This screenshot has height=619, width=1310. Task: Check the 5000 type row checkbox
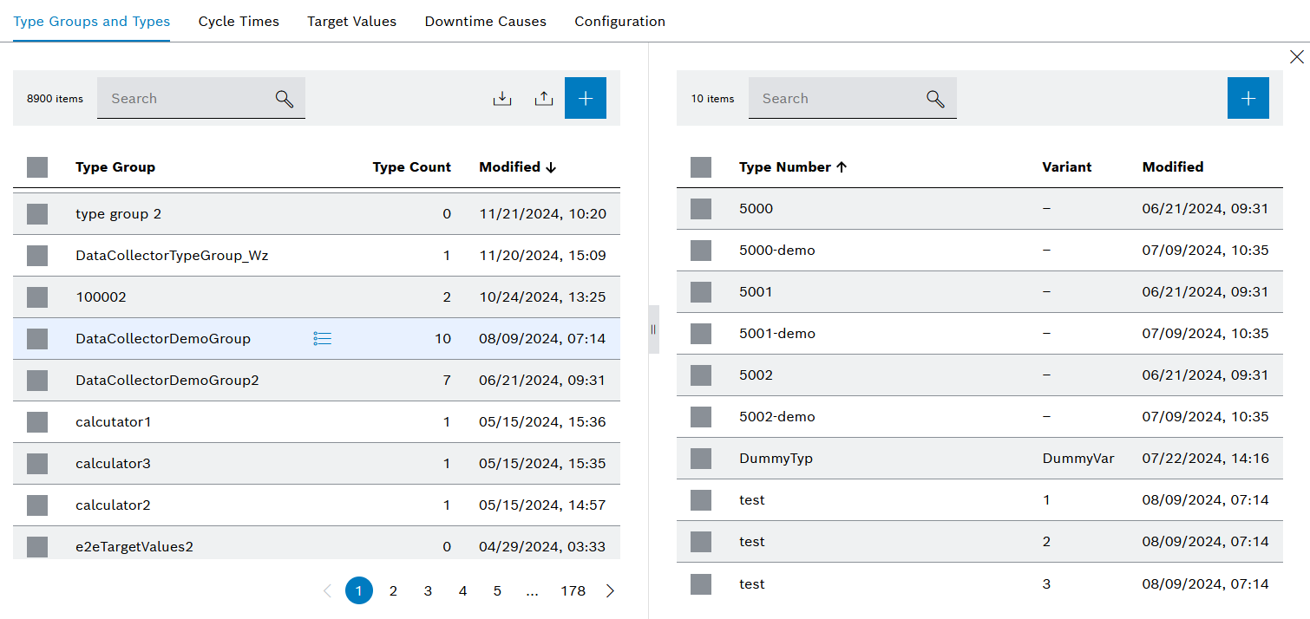pos(701,209)
